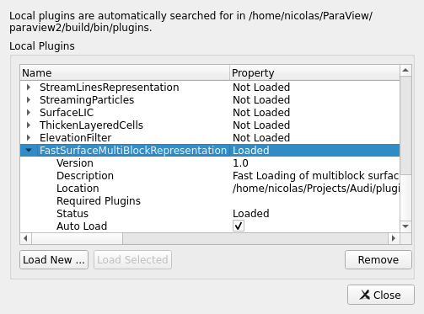The image size is (424, 314).
Task: Sort plugins by the Name column header
Action: coord(125,73)
